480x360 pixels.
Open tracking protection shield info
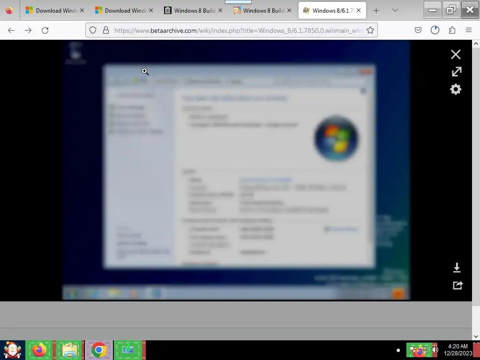(93, 30)
